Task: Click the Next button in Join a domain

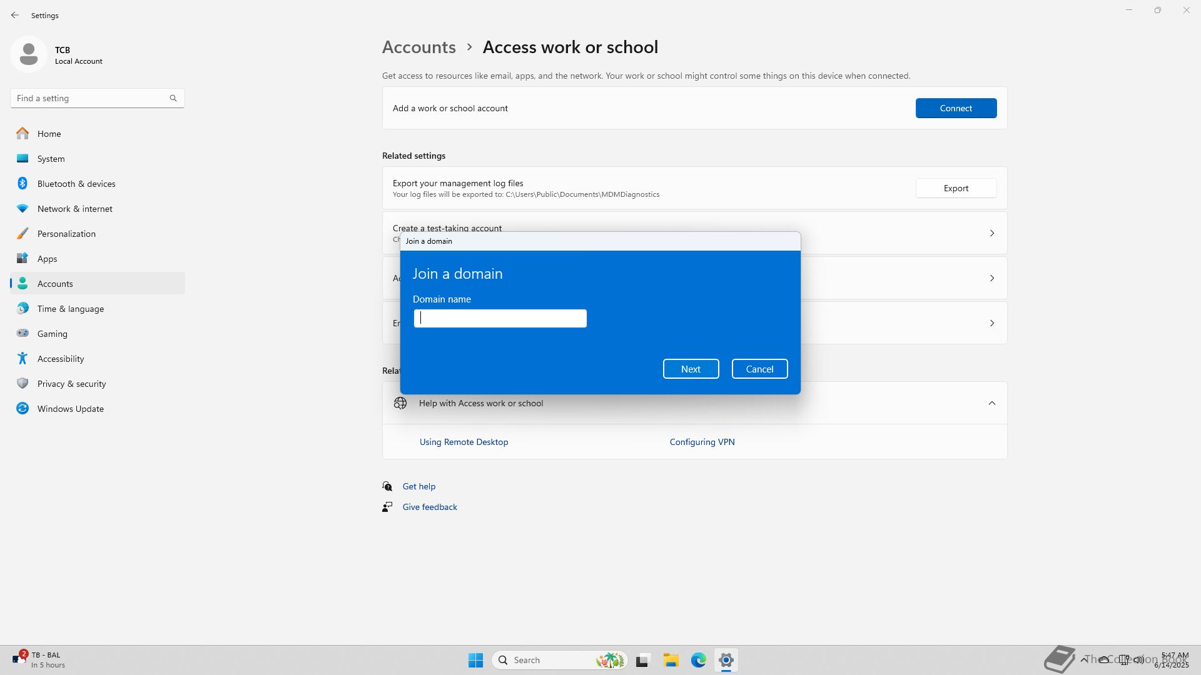Action: 691,369
